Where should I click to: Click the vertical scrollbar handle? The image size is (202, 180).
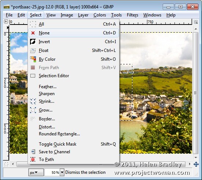[x=196, y=93]
